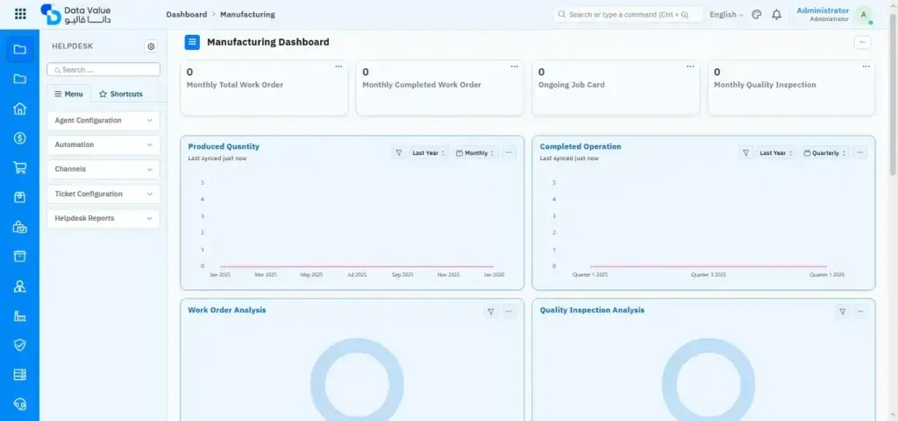The width and height of the screenshot is (898, 421).
Task: Open the shield checkmark quality icon
Action: click(x=20, y=345)
